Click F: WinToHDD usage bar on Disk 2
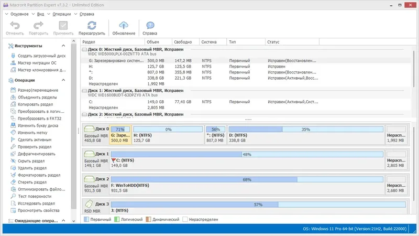 (246, 179)
